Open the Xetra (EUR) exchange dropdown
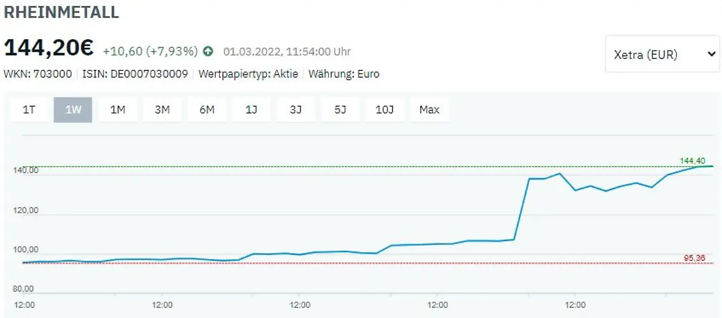The image size is (722, 318). point(662,54)
